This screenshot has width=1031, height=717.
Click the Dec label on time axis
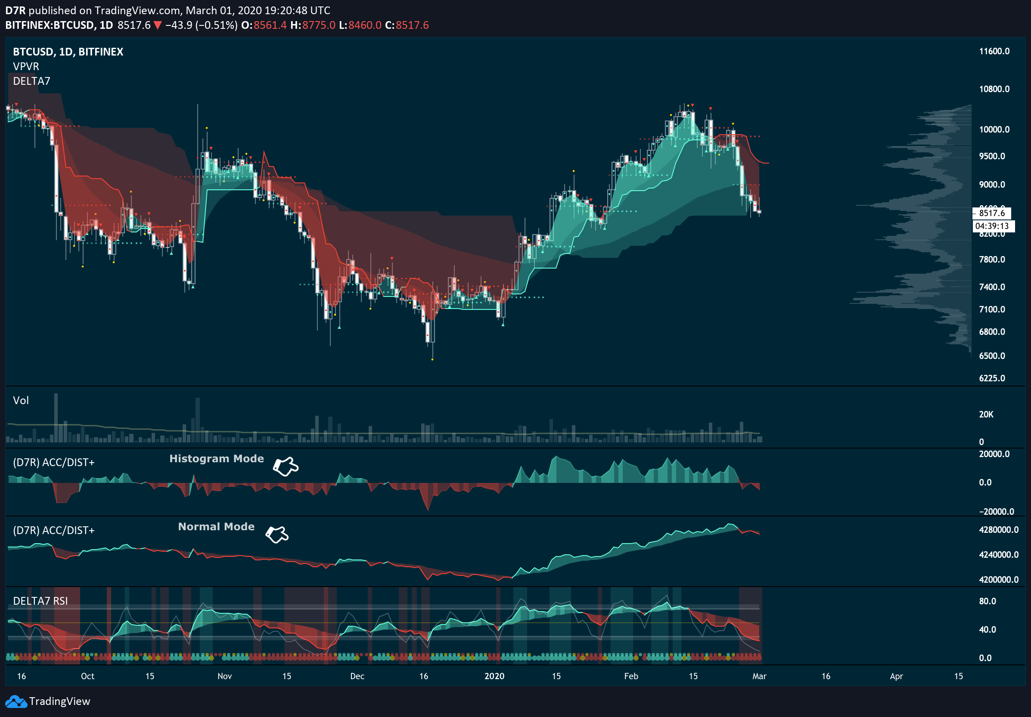357,676
